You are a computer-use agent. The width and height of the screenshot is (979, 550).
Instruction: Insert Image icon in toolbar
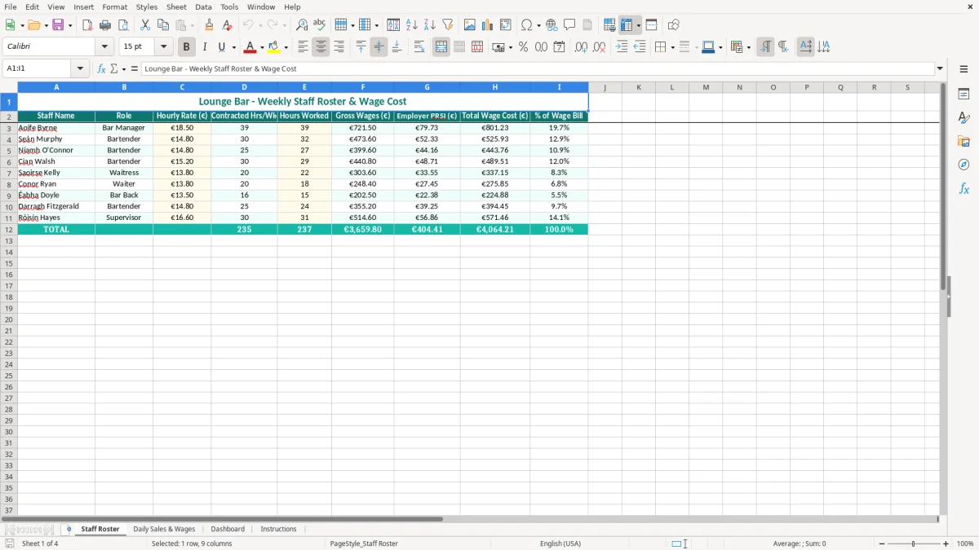pyautogui.click(x=470, y=25)
